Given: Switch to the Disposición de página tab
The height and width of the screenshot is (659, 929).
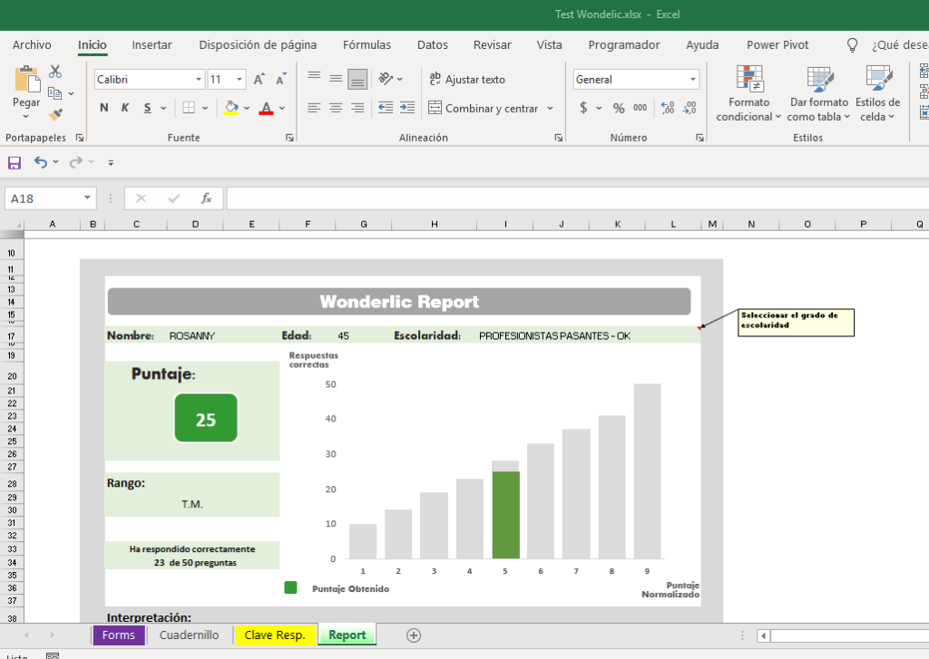Looking at the screenshot, I should 258,45.
